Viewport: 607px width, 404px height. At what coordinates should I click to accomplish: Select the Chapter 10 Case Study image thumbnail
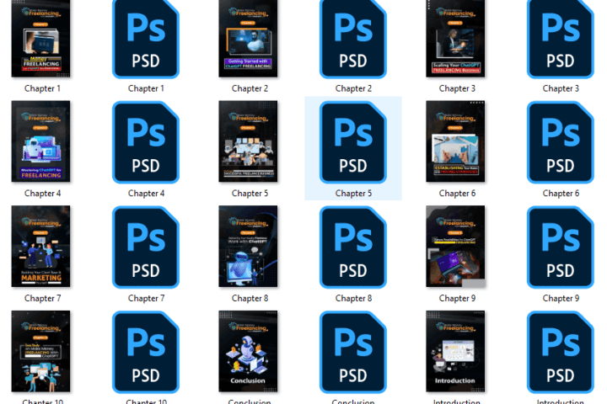point(40,352)
